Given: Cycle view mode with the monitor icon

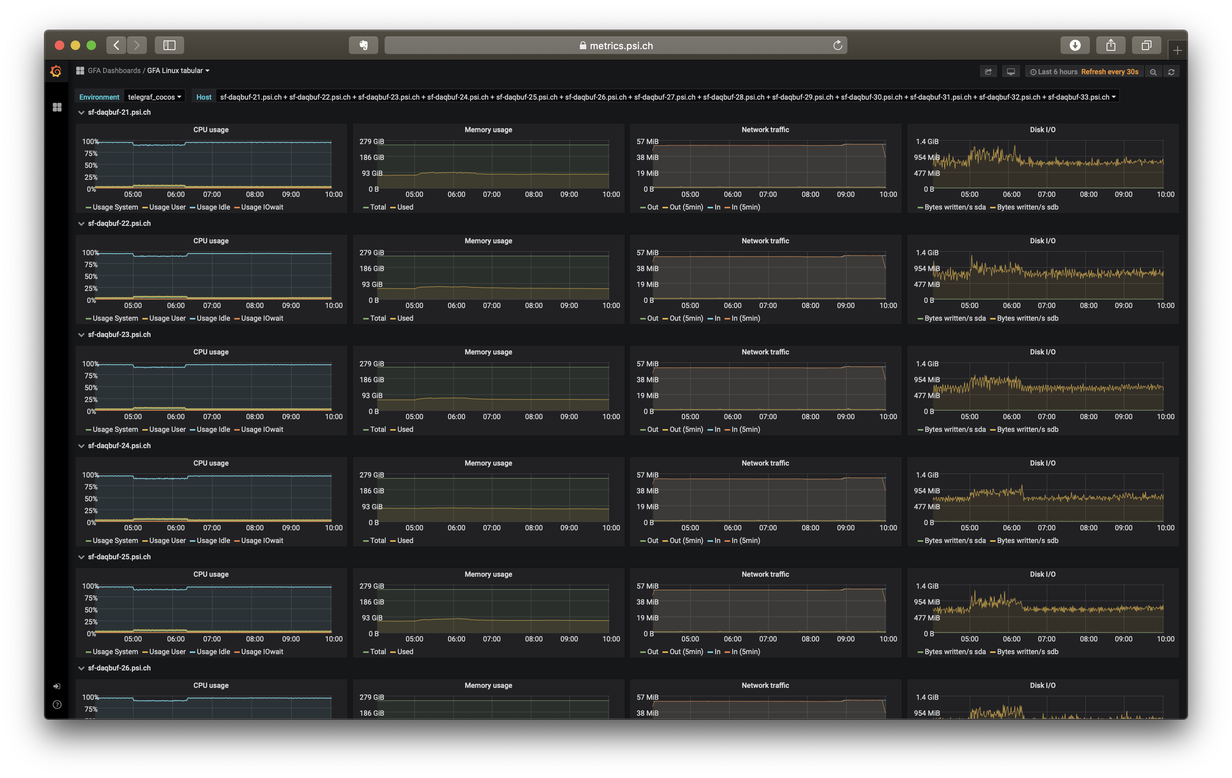Looking at the screenshot, I should 1011,71.
